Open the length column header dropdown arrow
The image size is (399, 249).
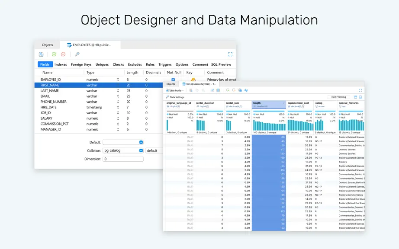pos(283,103)
